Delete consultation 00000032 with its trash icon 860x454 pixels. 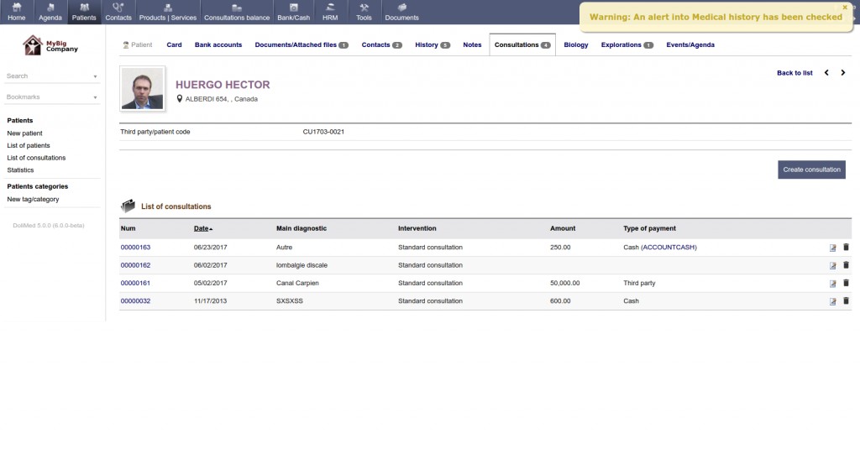846,300
